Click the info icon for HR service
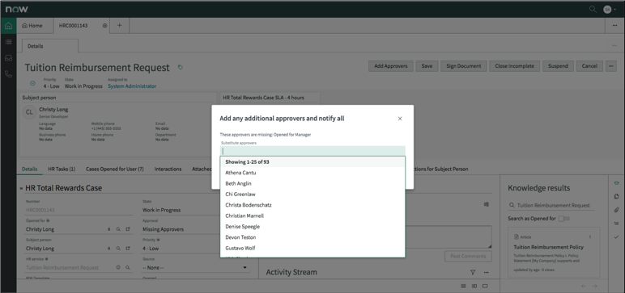This screenshot has width=625, height=293. tap(118, 267)
